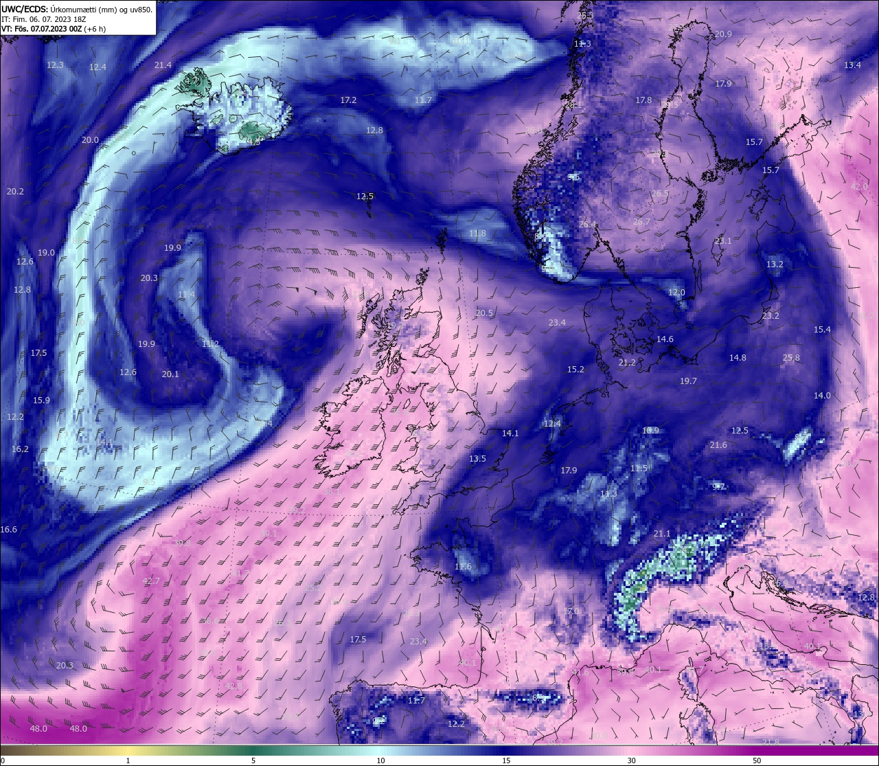
Task: Click the value 21.6 over central Europe
Action: point(718,445)
